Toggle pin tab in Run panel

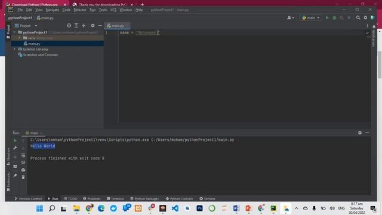(x=15, y=176)
